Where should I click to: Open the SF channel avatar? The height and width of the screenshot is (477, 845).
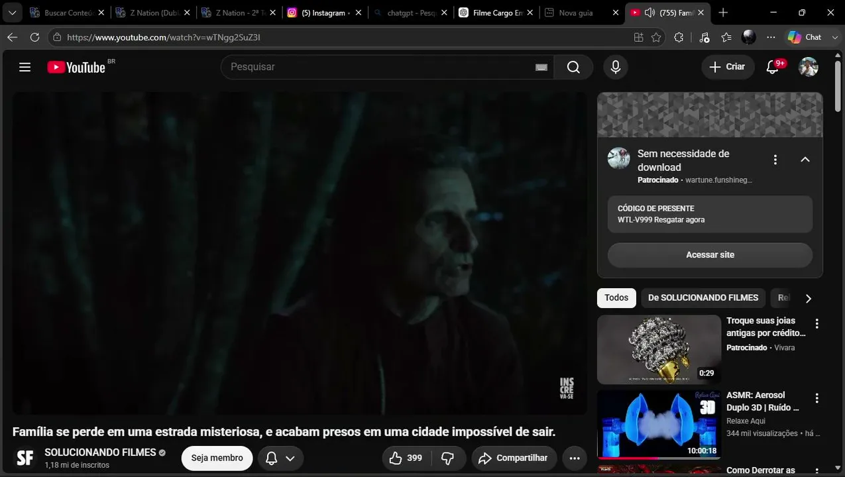[x=25, y=458]
